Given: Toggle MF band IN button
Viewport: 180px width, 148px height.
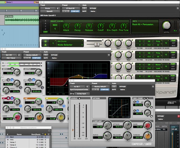Looking at the screenshot, I should coord(64,106).
